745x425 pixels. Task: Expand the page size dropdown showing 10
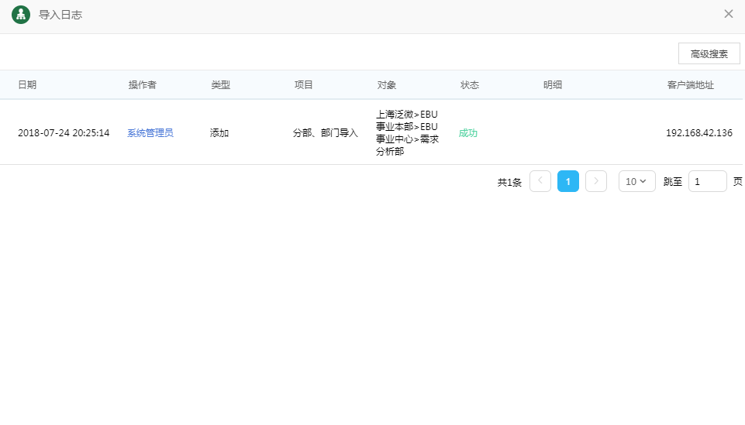point(636,181)
